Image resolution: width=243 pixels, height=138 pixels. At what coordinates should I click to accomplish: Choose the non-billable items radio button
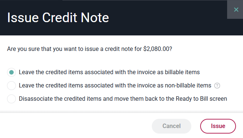pyautogui.click(x=11, y=86)
